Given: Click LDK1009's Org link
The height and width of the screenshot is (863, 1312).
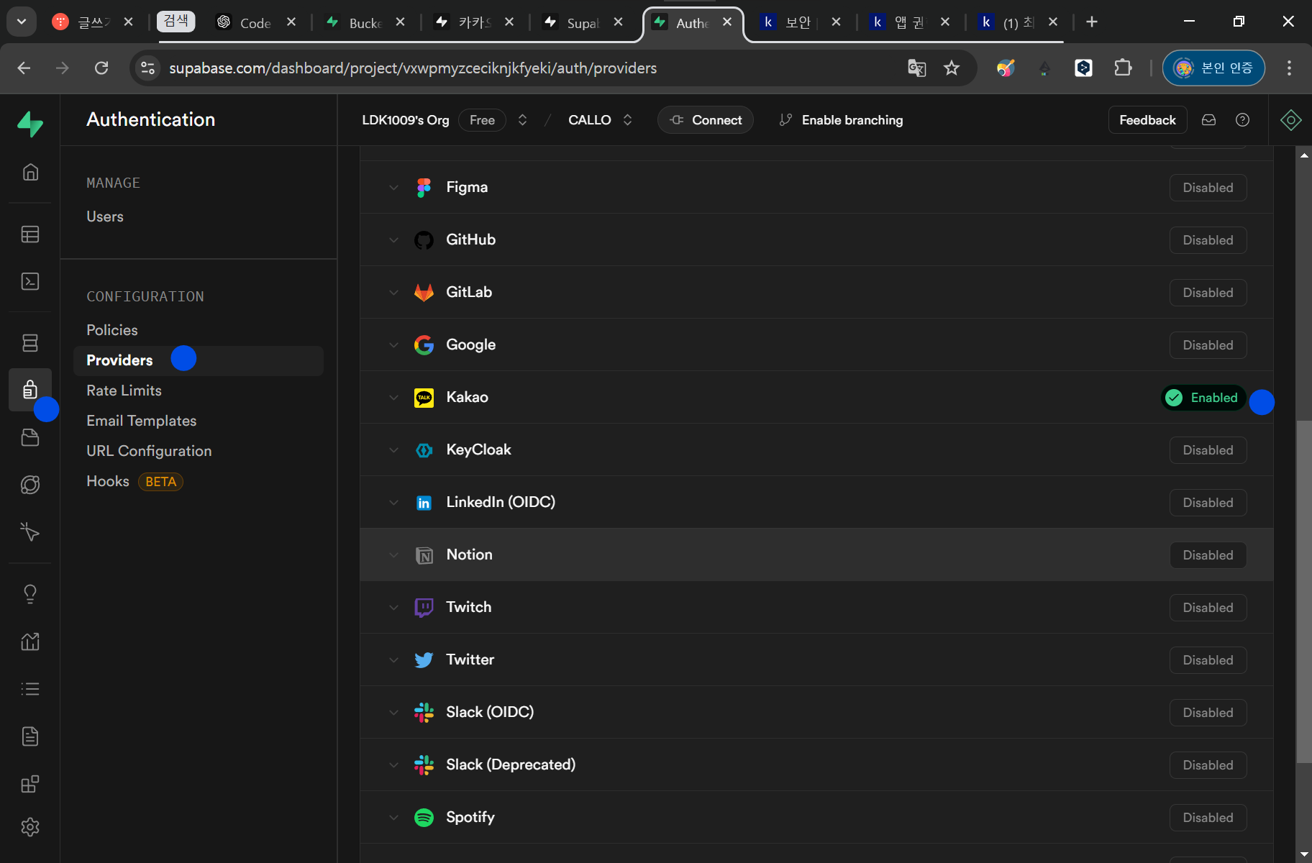Looking at the screenshot, I should pos(406,120).
